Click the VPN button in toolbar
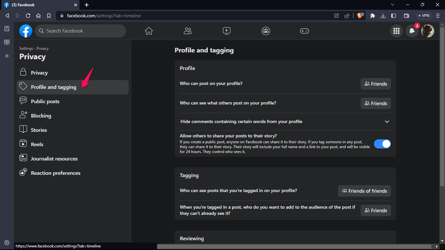 (424, 16)
